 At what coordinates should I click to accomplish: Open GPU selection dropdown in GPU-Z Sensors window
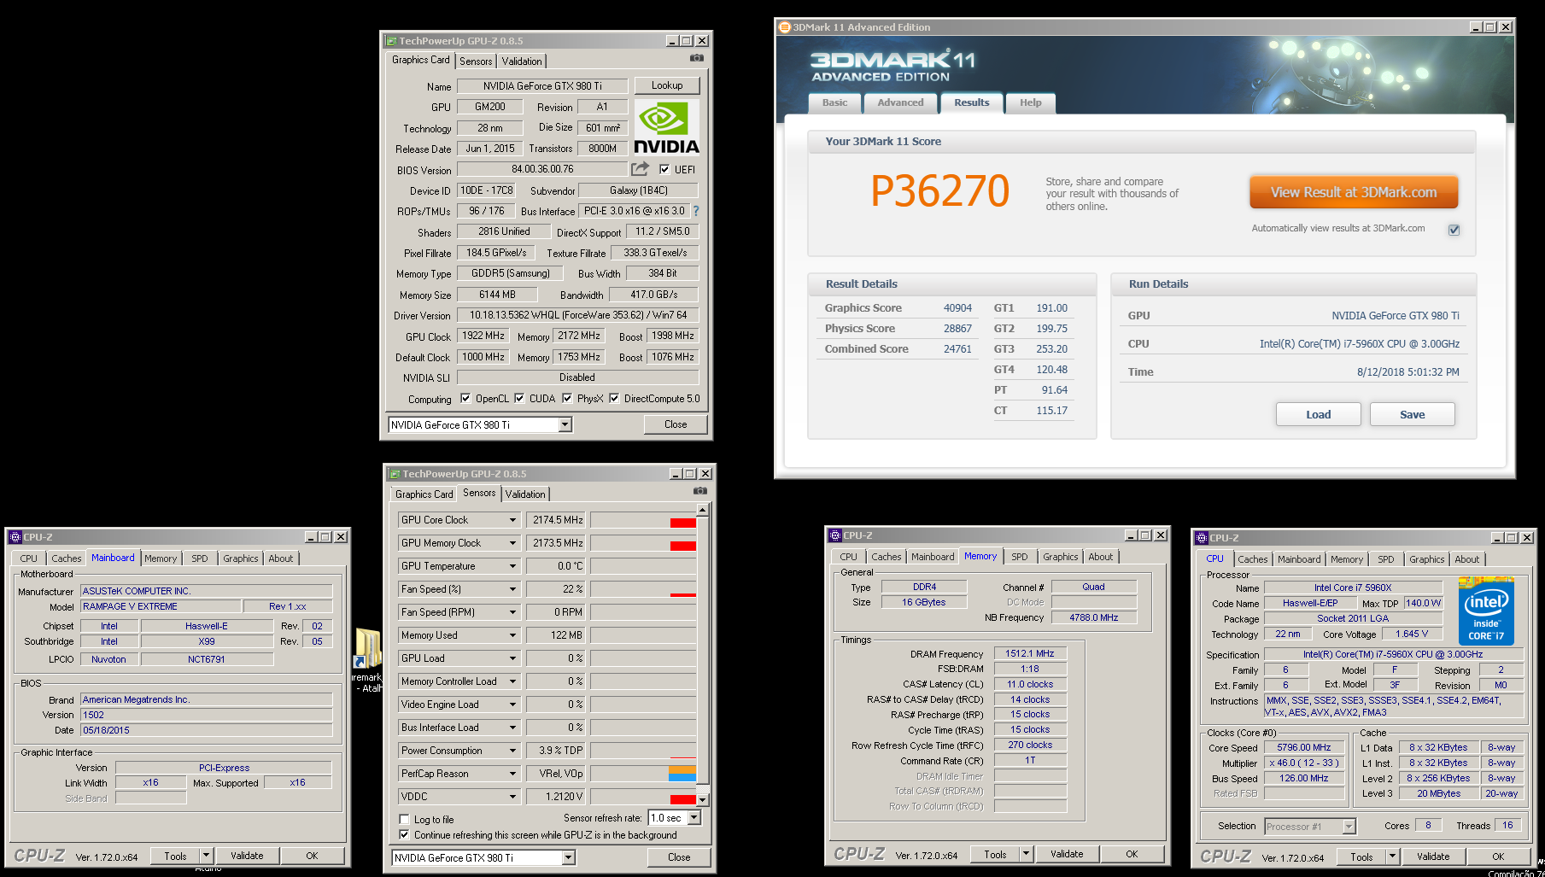[x=568, y=857]
